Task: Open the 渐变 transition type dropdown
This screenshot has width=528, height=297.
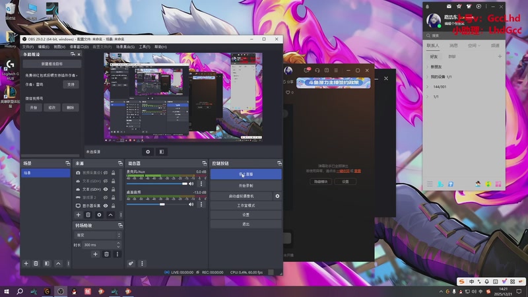Action: (97, 235)
